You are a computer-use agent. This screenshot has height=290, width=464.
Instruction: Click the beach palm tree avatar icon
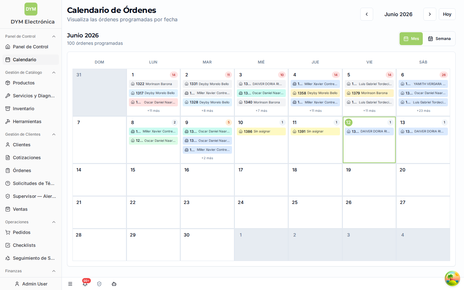(x=452, y=278)
